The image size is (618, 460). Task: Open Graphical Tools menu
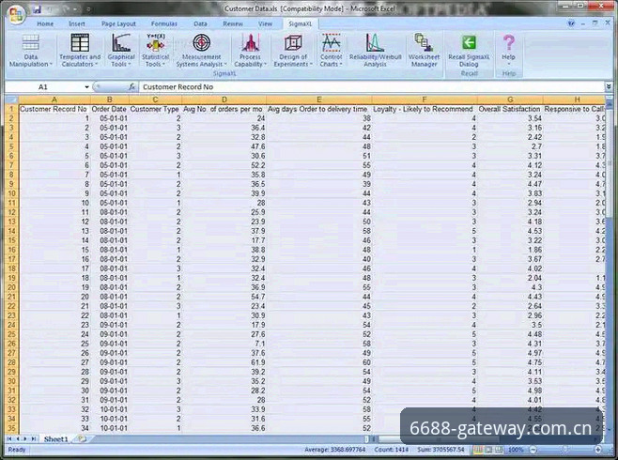click(x=121, y=51)
